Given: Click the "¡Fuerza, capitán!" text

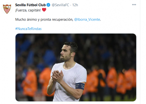Looking at the screenshot, I should (28, 10).
